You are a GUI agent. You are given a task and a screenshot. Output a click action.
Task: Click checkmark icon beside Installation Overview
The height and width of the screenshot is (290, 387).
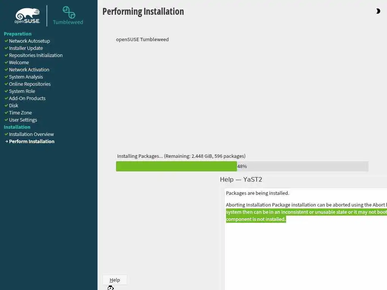click(6, 134)
